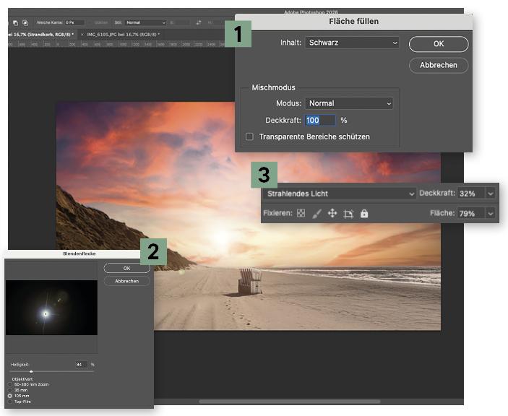The width and height of the screenshot is (508, 416).
Task: Select the 35 mm lens option
Action: [9, 390]
